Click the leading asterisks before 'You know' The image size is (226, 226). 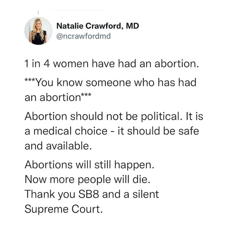pos(30,81)
